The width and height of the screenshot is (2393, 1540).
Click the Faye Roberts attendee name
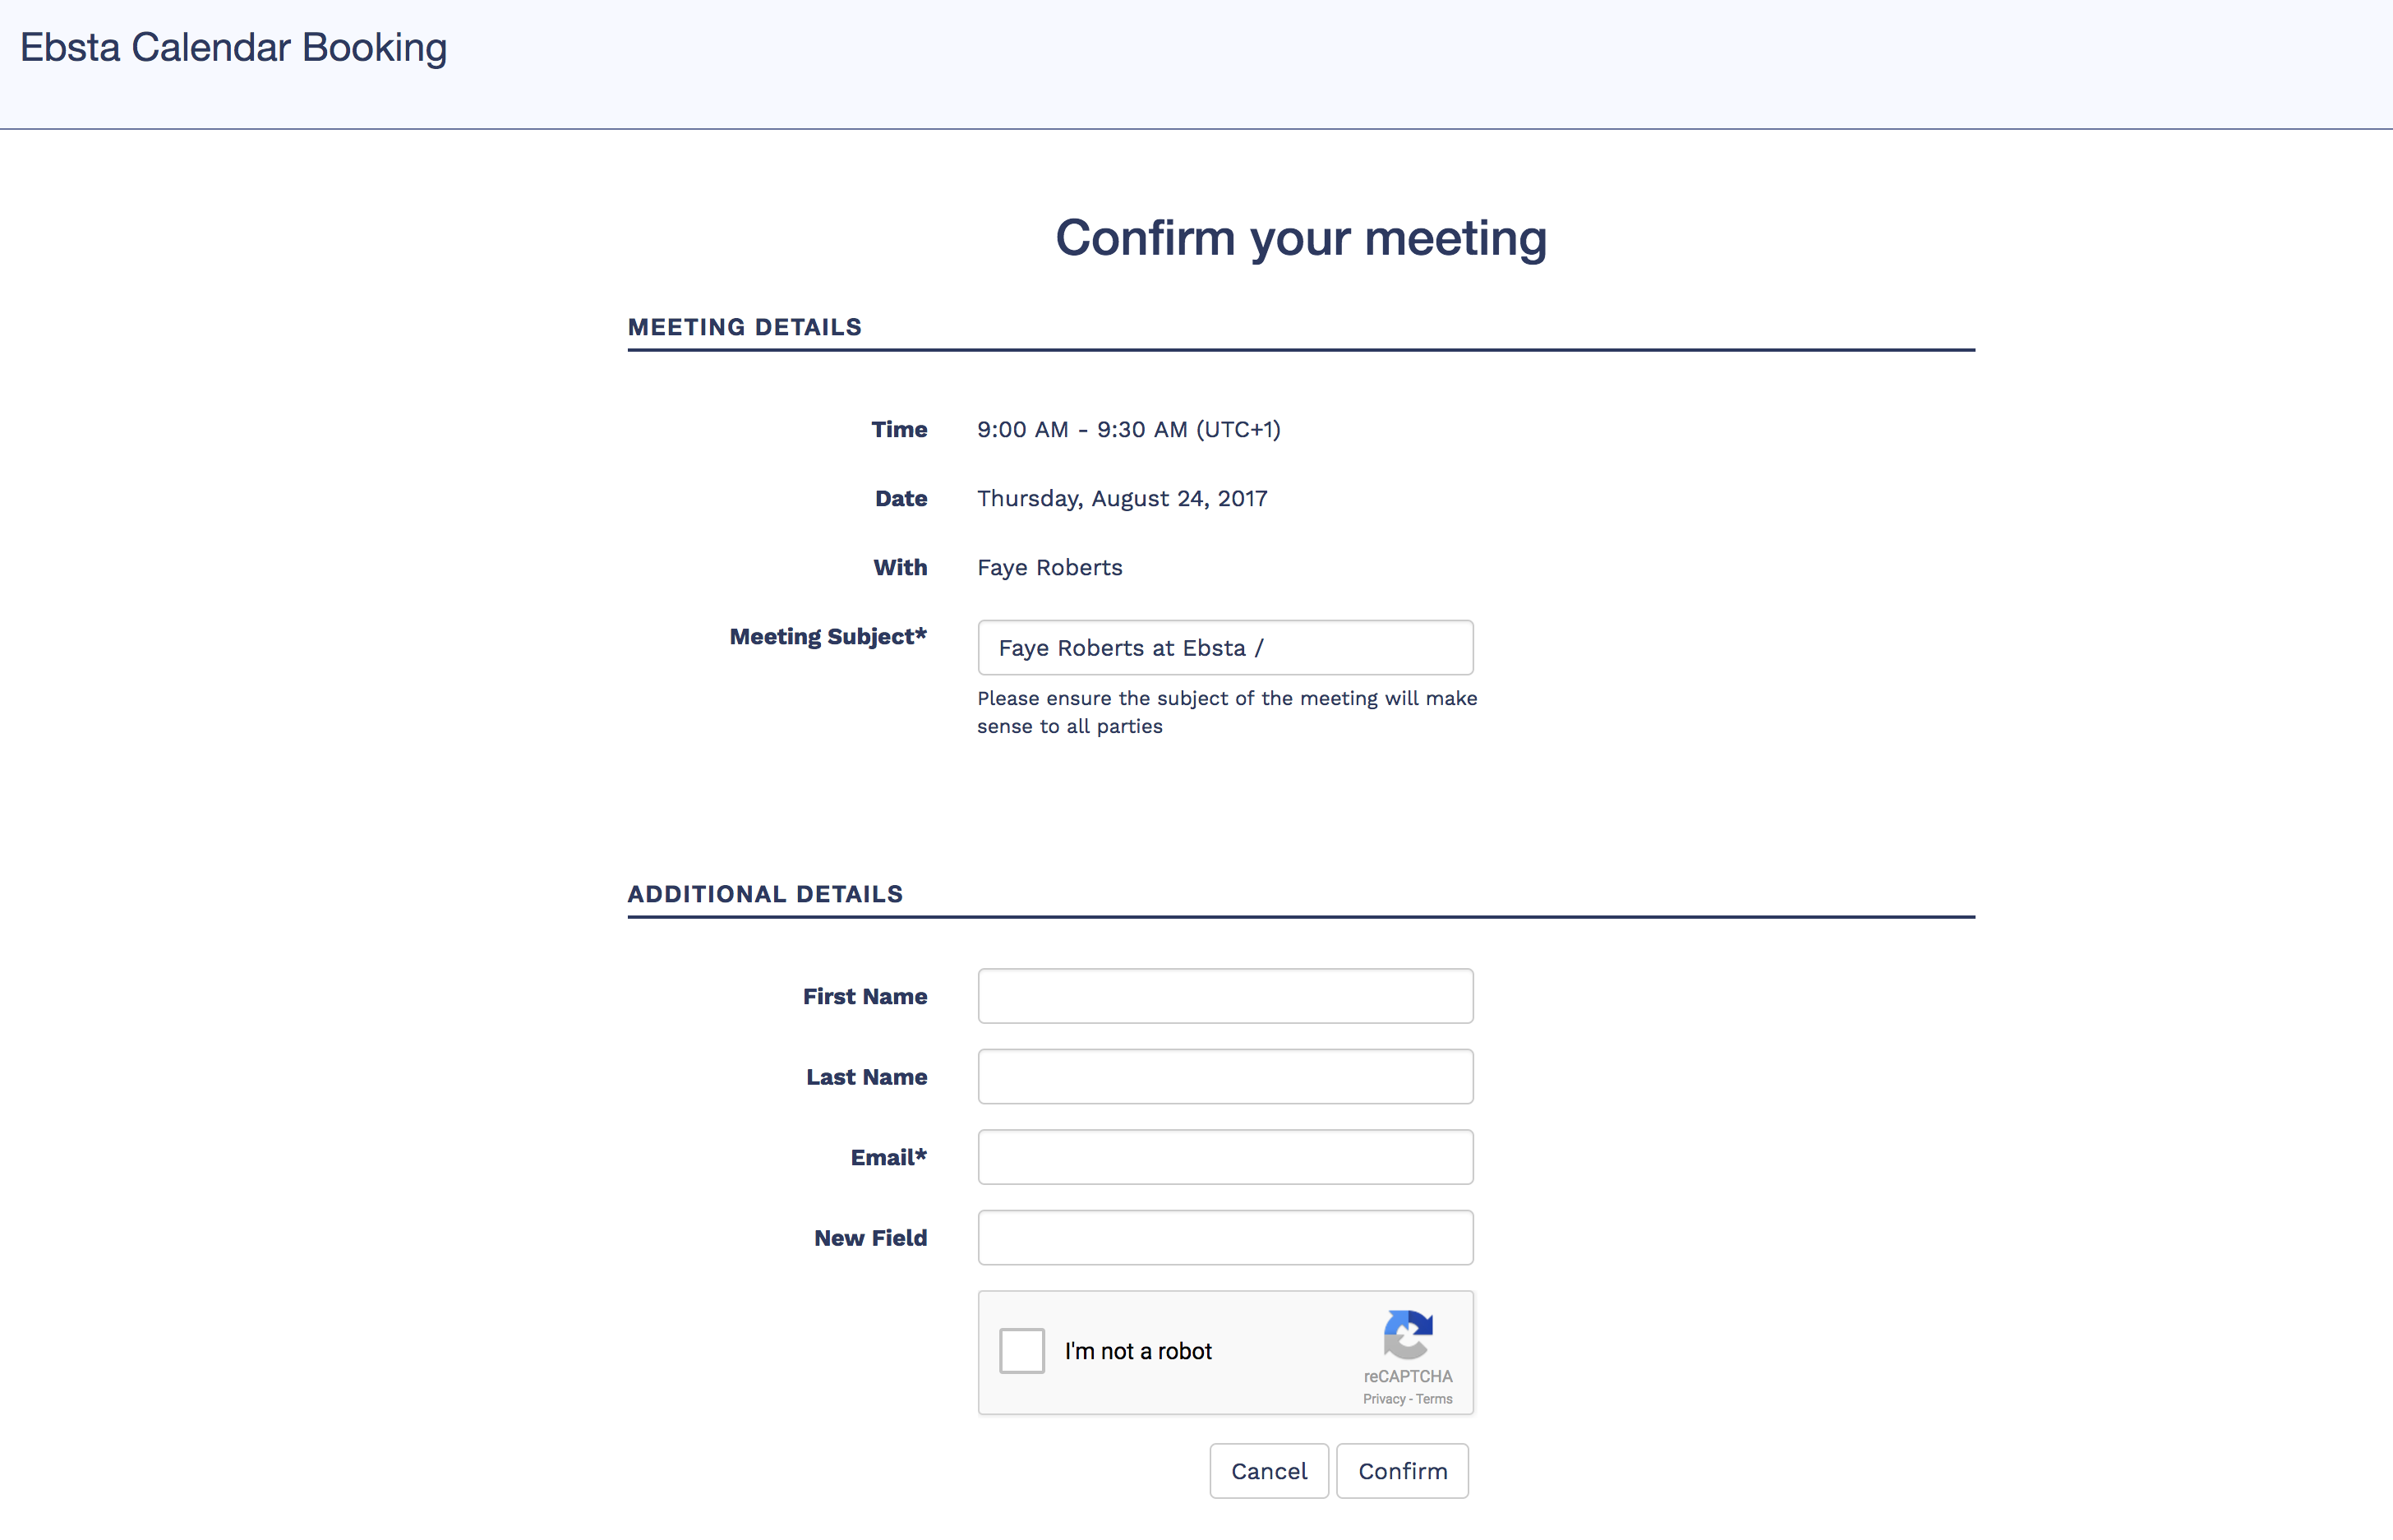coord(1049,568)
